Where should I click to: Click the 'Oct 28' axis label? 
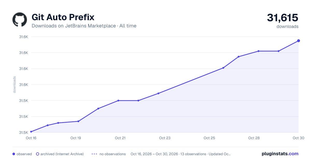(x=254, y=138)
